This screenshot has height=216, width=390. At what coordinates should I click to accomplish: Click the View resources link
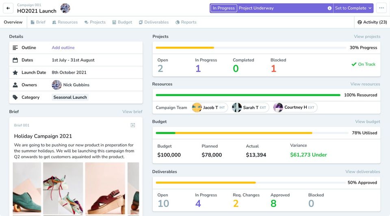point(365,84)
